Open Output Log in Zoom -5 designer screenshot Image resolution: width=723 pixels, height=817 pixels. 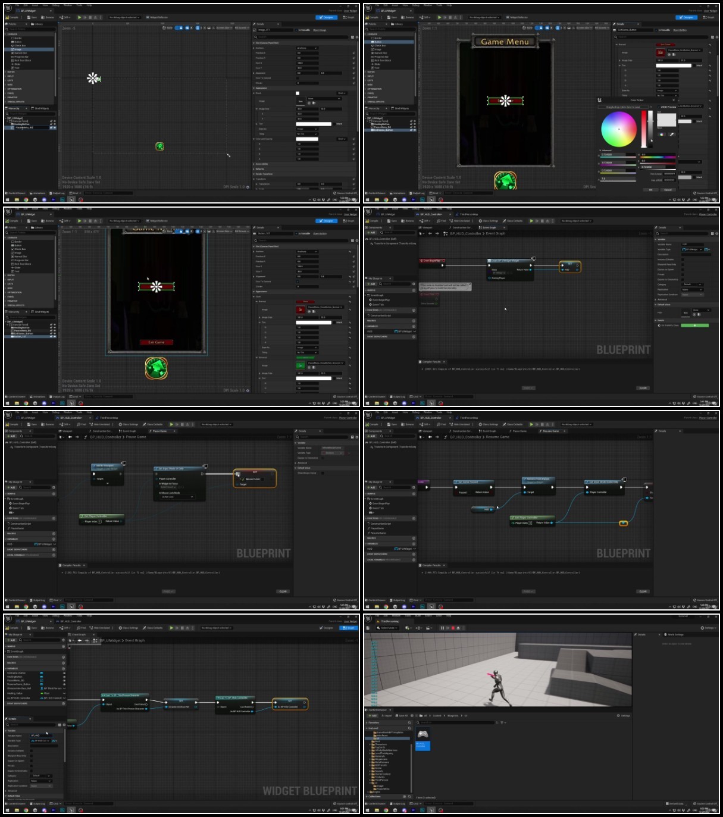point(58,193)
